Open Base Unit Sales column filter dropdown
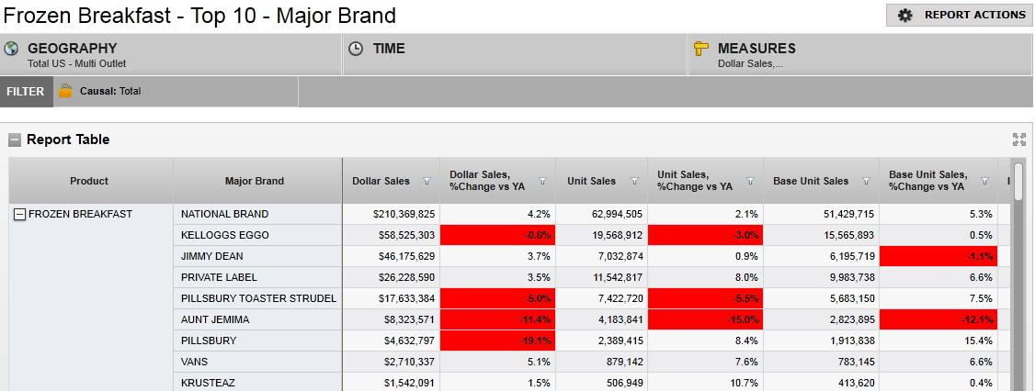Image resolution: width=1035 pixels, height=391 pixels. click(x=865, y=181)
